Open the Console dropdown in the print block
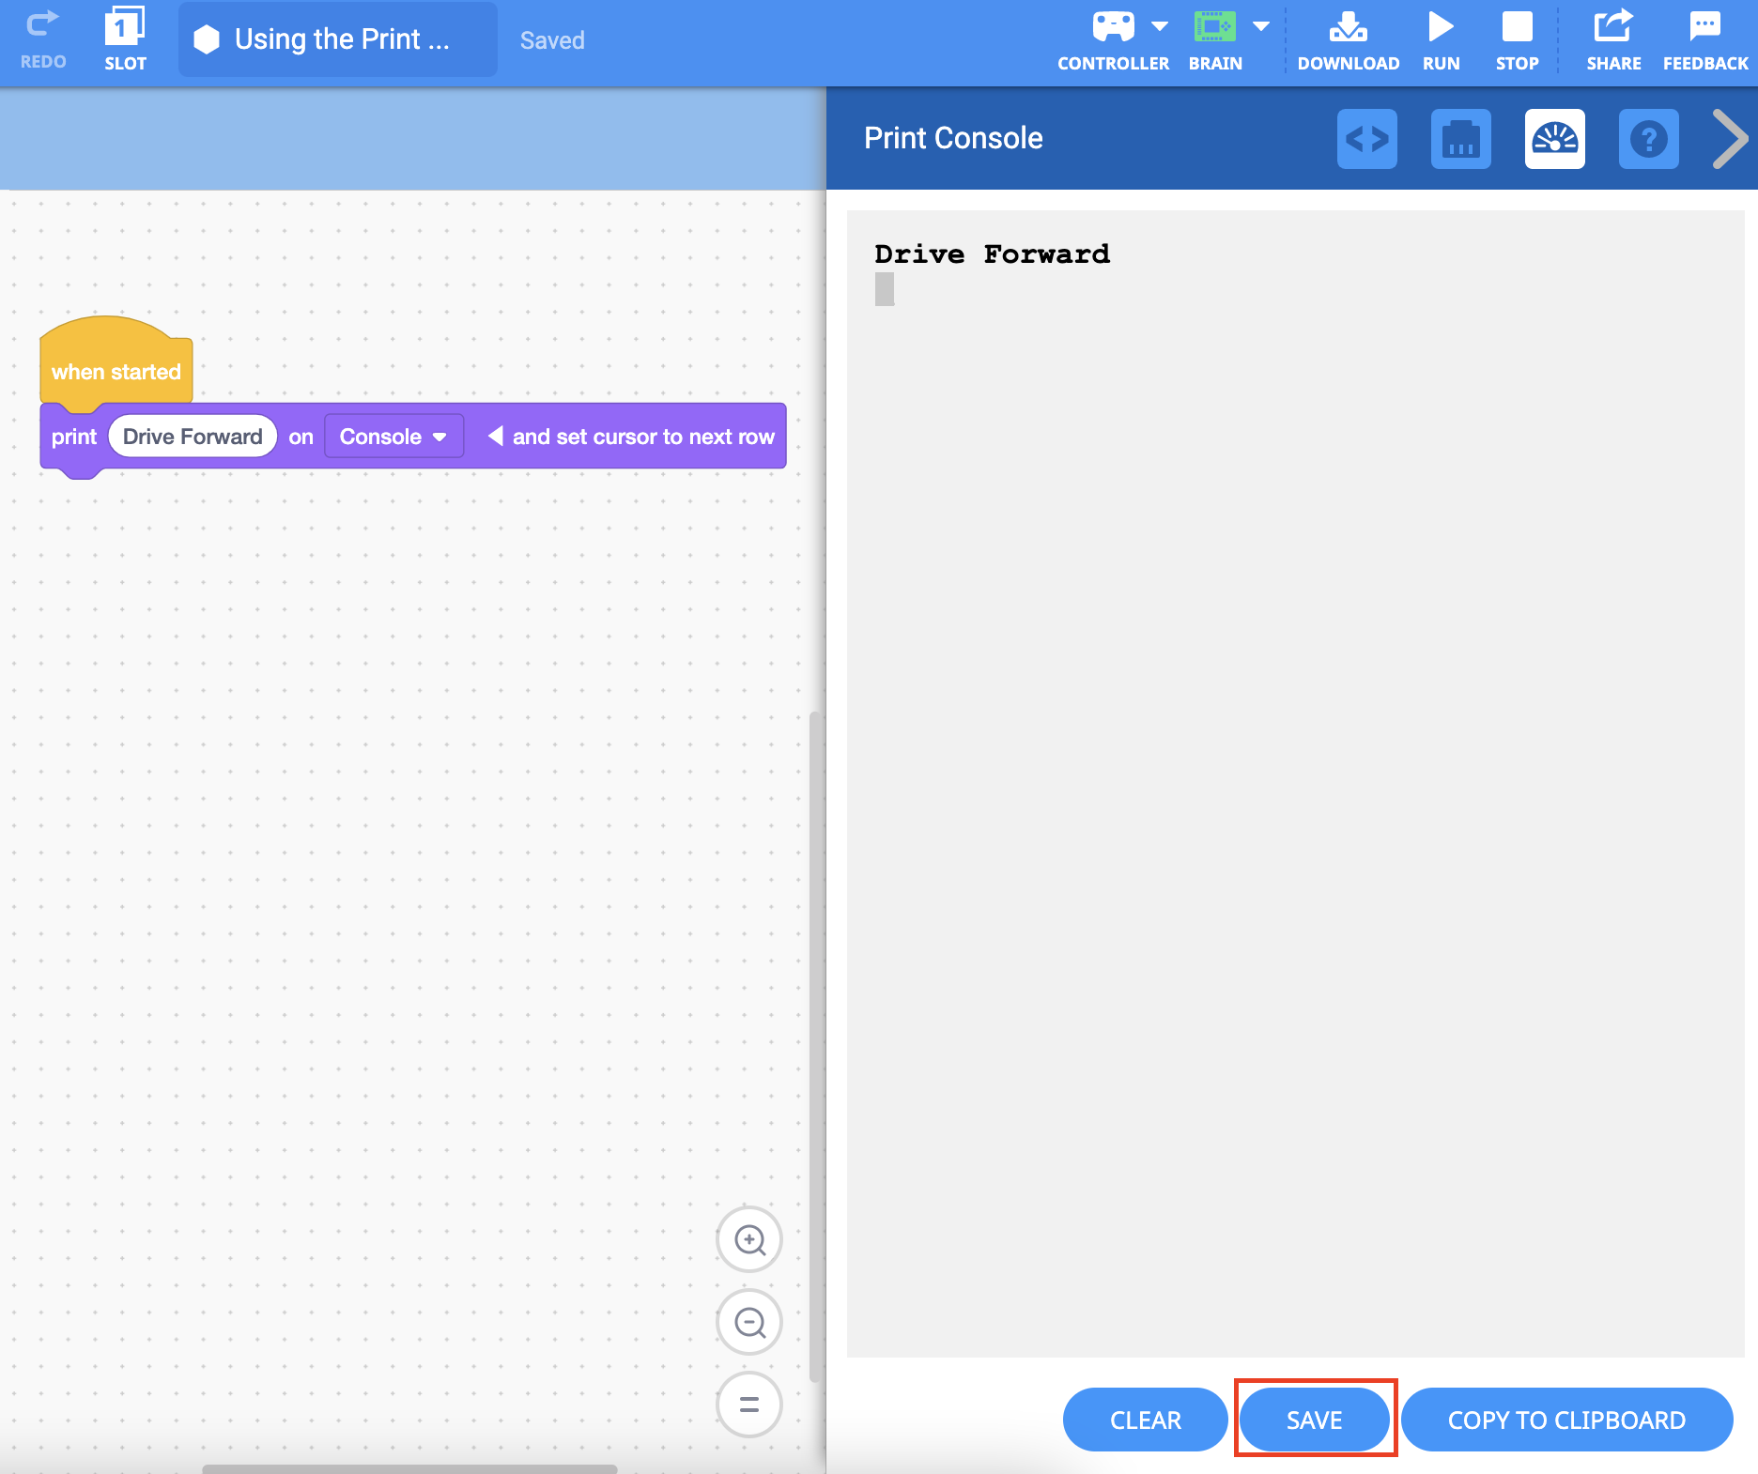 pyautogui.click(x=393, y=437)
